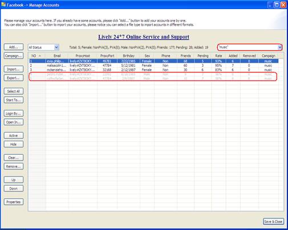Expand the 'music' campaign filter dropdown
The image size is (288, 230).
coord(279,47)
